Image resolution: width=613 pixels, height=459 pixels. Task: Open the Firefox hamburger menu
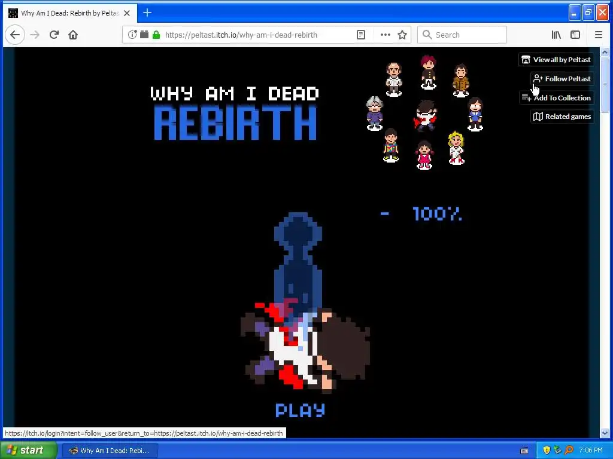click(x=599, y=35)
